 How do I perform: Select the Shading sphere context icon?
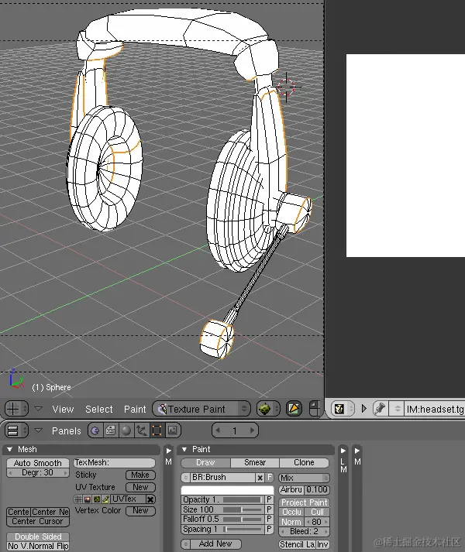coord(126,430)
